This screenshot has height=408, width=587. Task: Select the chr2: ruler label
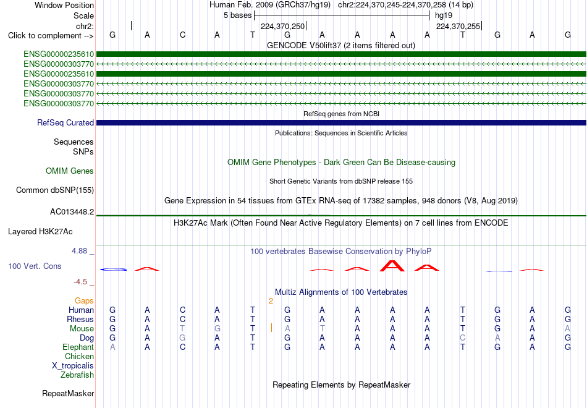[85, 26]
